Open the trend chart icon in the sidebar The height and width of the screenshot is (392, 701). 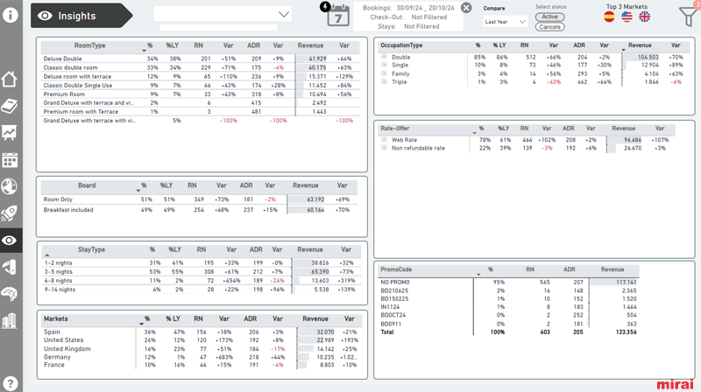[10, 133]
